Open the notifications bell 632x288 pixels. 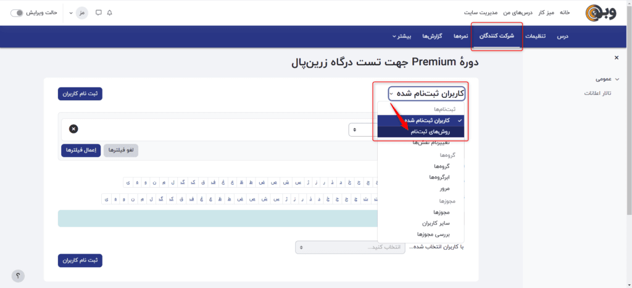110,12
